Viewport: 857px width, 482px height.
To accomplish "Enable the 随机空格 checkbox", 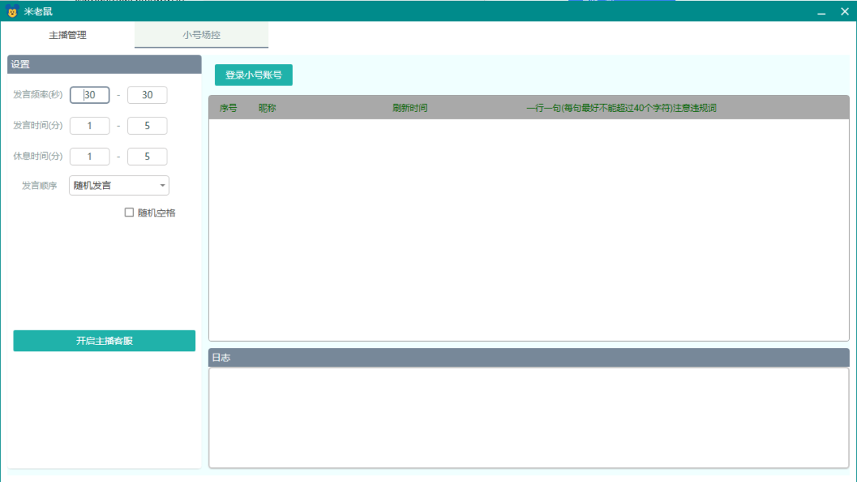I will coord(129,212).
